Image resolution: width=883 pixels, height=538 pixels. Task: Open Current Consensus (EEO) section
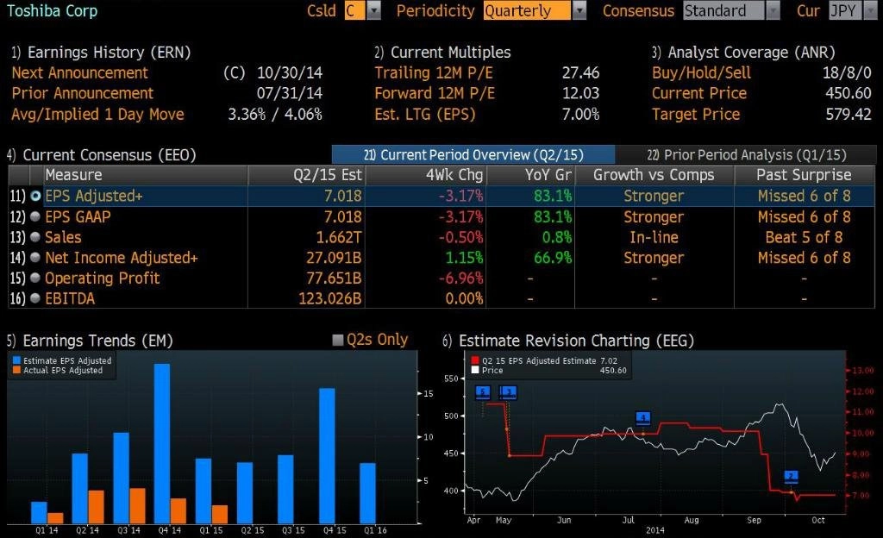(x=102, y=154)
